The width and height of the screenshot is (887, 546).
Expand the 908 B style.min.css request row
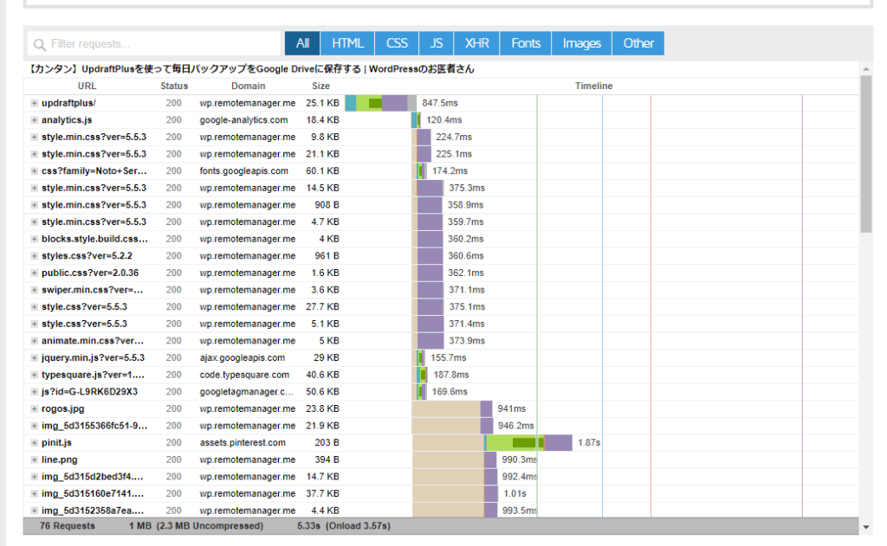[x=35, y=204]
